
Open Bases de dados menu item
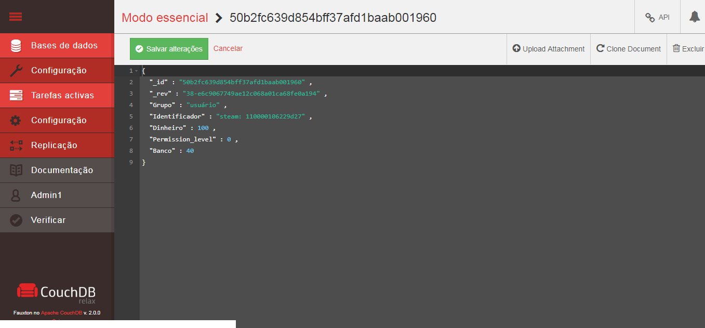57,46
